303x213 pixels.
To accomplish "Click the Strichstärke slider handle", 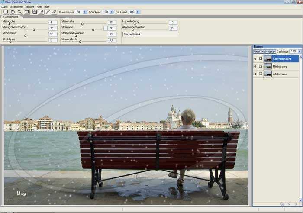I will 25,36.
